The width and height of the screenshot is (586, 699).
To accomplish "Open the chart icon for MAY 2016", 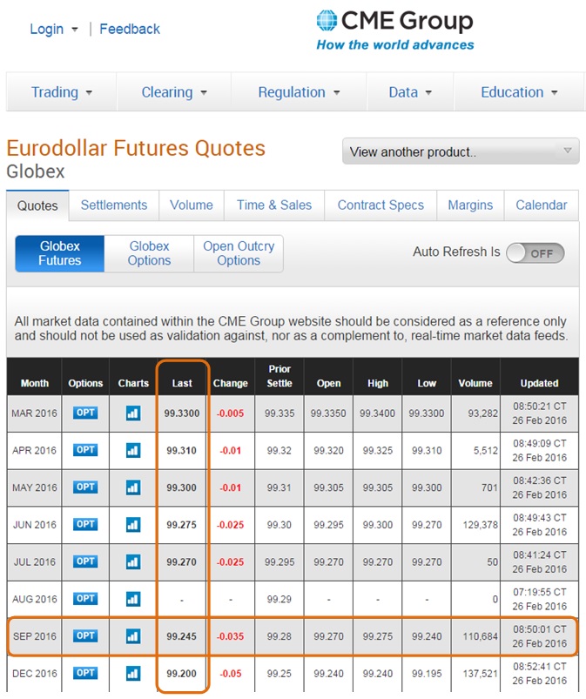I will [x=133, y=487].
